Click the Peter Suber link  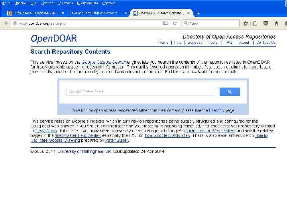coord(116,141)
